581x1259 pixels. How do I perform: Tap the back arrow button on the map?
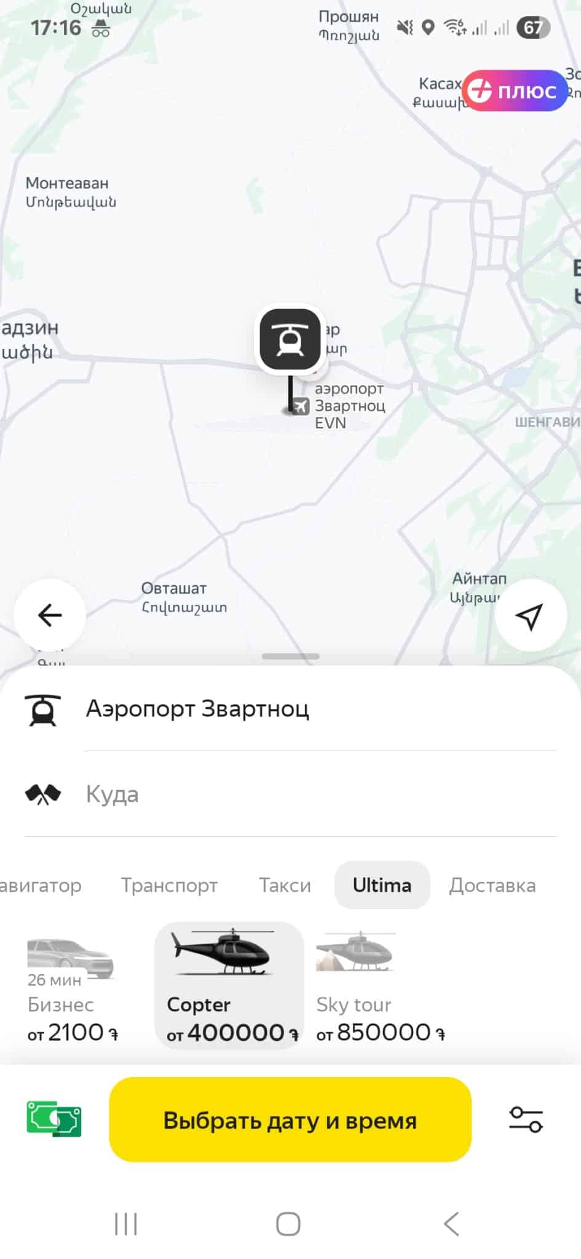pyautogui.click(x=50, y=615)
